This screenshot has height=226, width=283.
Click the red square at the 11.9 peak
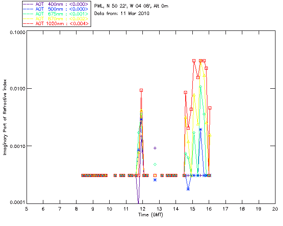coord(141,90)
